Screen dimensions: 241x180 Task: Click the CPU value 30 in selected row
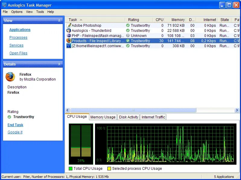pos(161,41)
